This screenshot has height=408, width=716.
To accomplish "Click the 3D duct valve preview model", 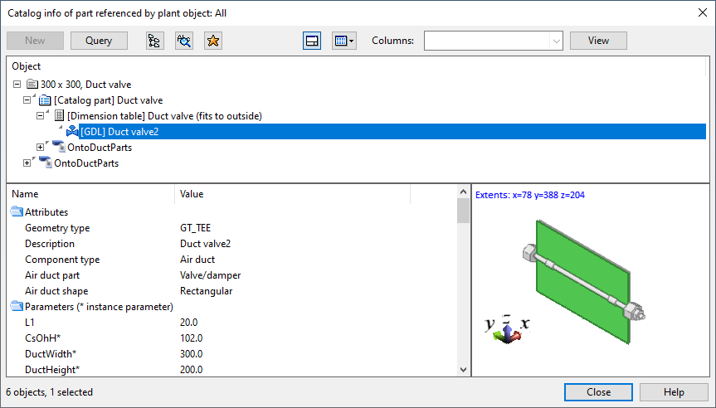I will 584,280.
